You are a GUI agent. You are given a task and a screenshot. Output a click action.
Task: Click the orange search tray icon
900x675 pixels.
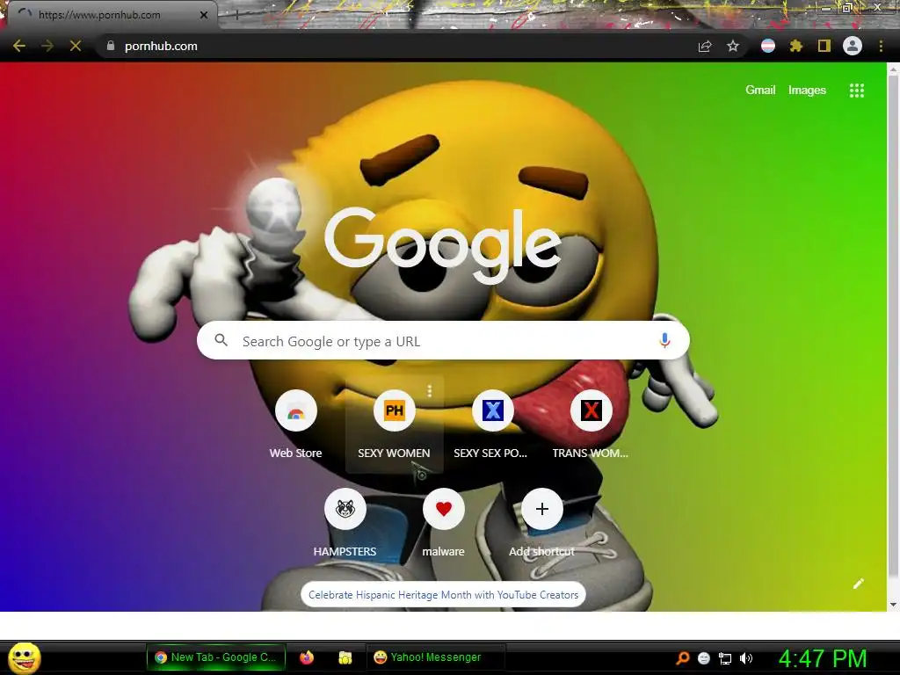tap(682, 657)
